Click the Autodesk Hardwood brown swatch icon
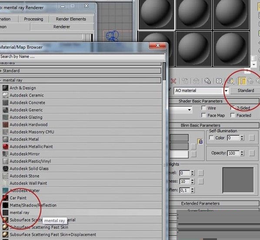 tap(5, 124)
